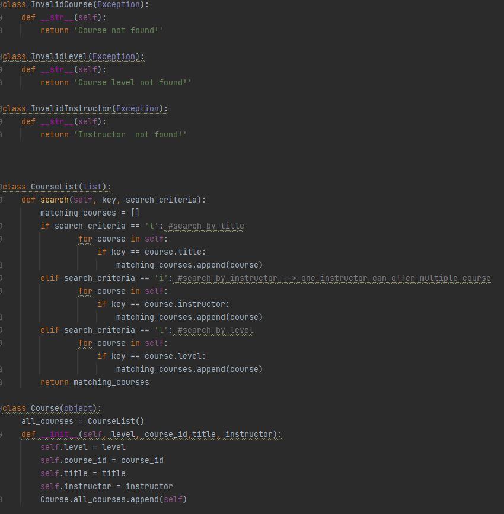Click the Exception superclass reference
This screenshot has width=504, height=514.
tap(117, 4)
